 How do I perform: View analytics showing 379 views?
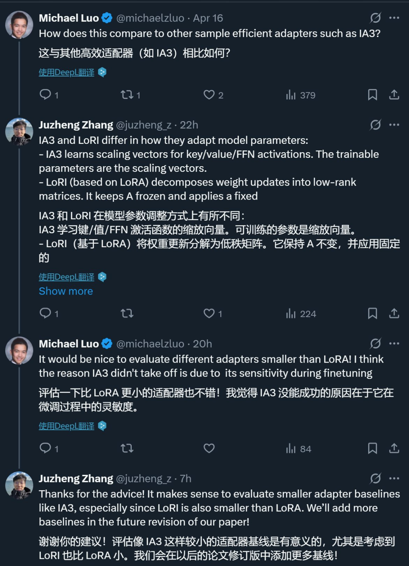[x=301, y=95]
